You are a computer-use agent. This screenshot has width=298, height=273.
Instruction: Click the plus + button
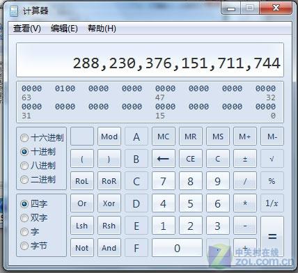[x=245, y=248]
